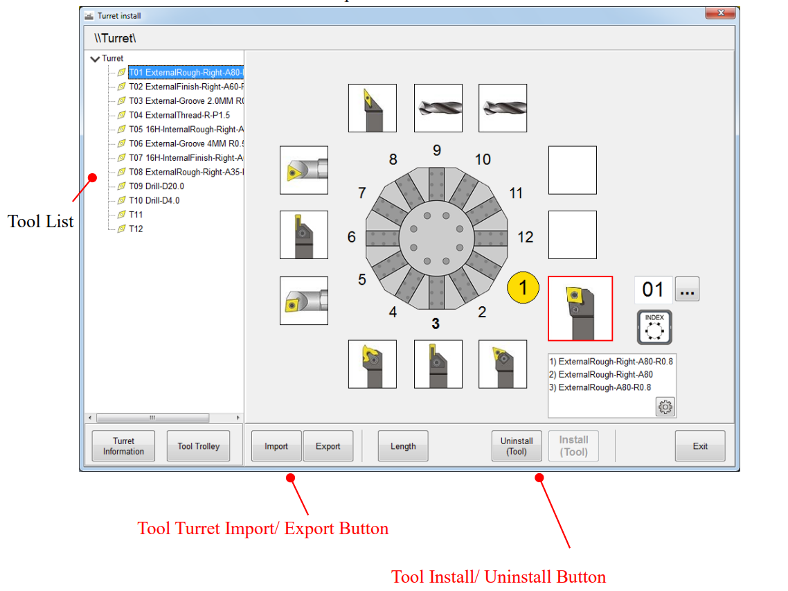Select T04 ExternalThread-R-P1.5 in tool list
This screenshot has width=788, height=591.
click(179, 115)
